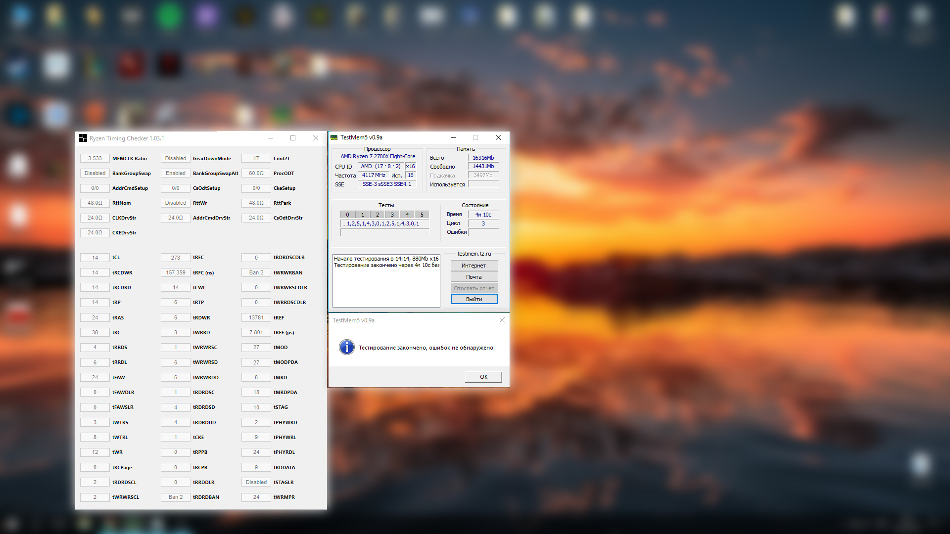Click the GearDownMode Disabled field
Screen dimensions: 950x534
pos(176,159)
